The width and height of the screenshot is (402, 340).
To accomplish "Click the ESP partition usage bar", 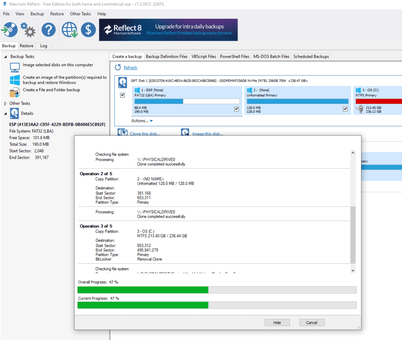I will (187, 101).
